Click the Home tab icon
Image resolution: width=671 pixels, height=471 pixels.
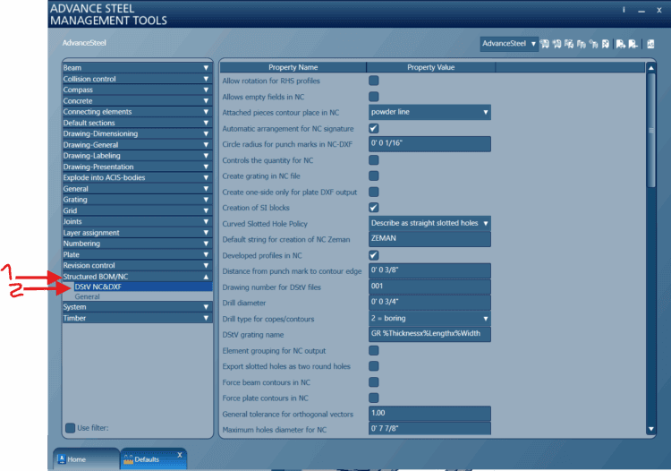coord(61,459)
